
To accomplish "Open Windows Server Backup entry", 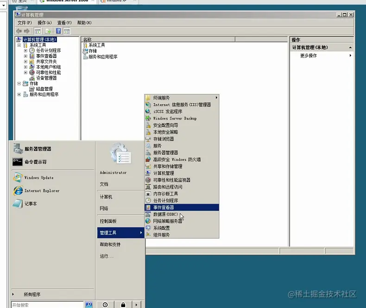I will [182, 118].
